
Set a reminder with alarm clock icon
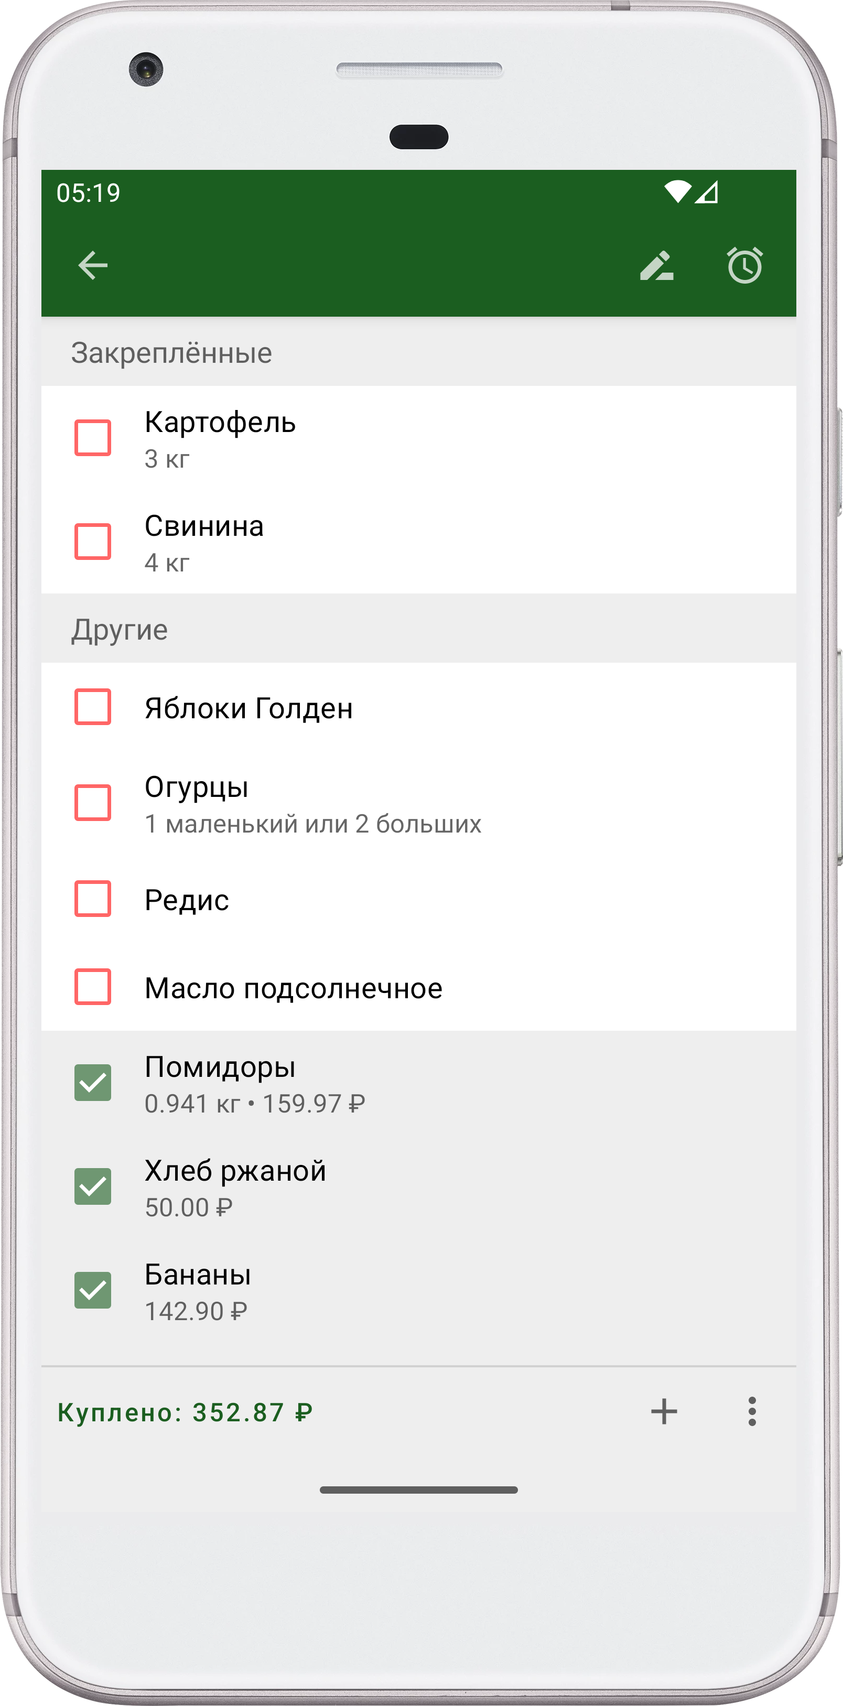pyautogui.click(x=745, y=266)
